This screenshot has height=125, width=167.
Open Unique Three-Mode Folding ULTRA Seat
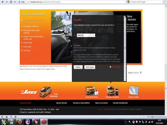click(33, 38)
